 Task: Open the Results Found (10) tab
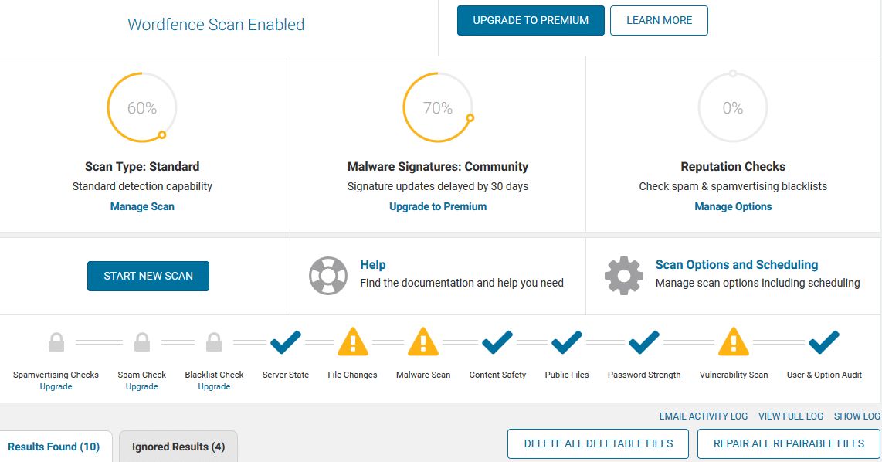click(55, 447)
